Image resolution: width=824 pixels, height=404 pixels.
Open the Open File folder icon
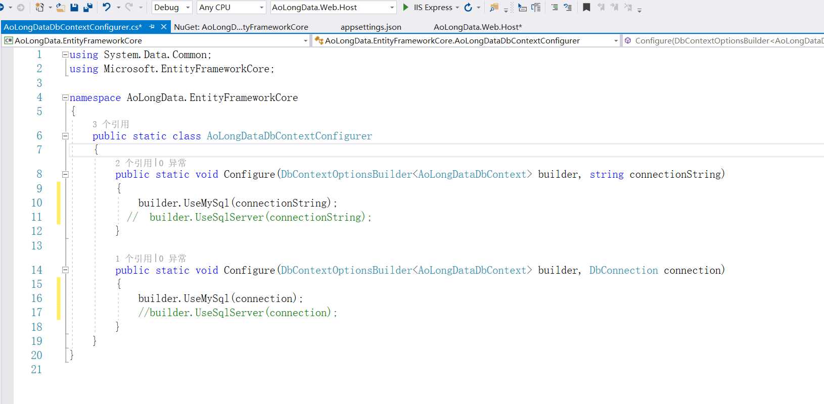[60, 7]
